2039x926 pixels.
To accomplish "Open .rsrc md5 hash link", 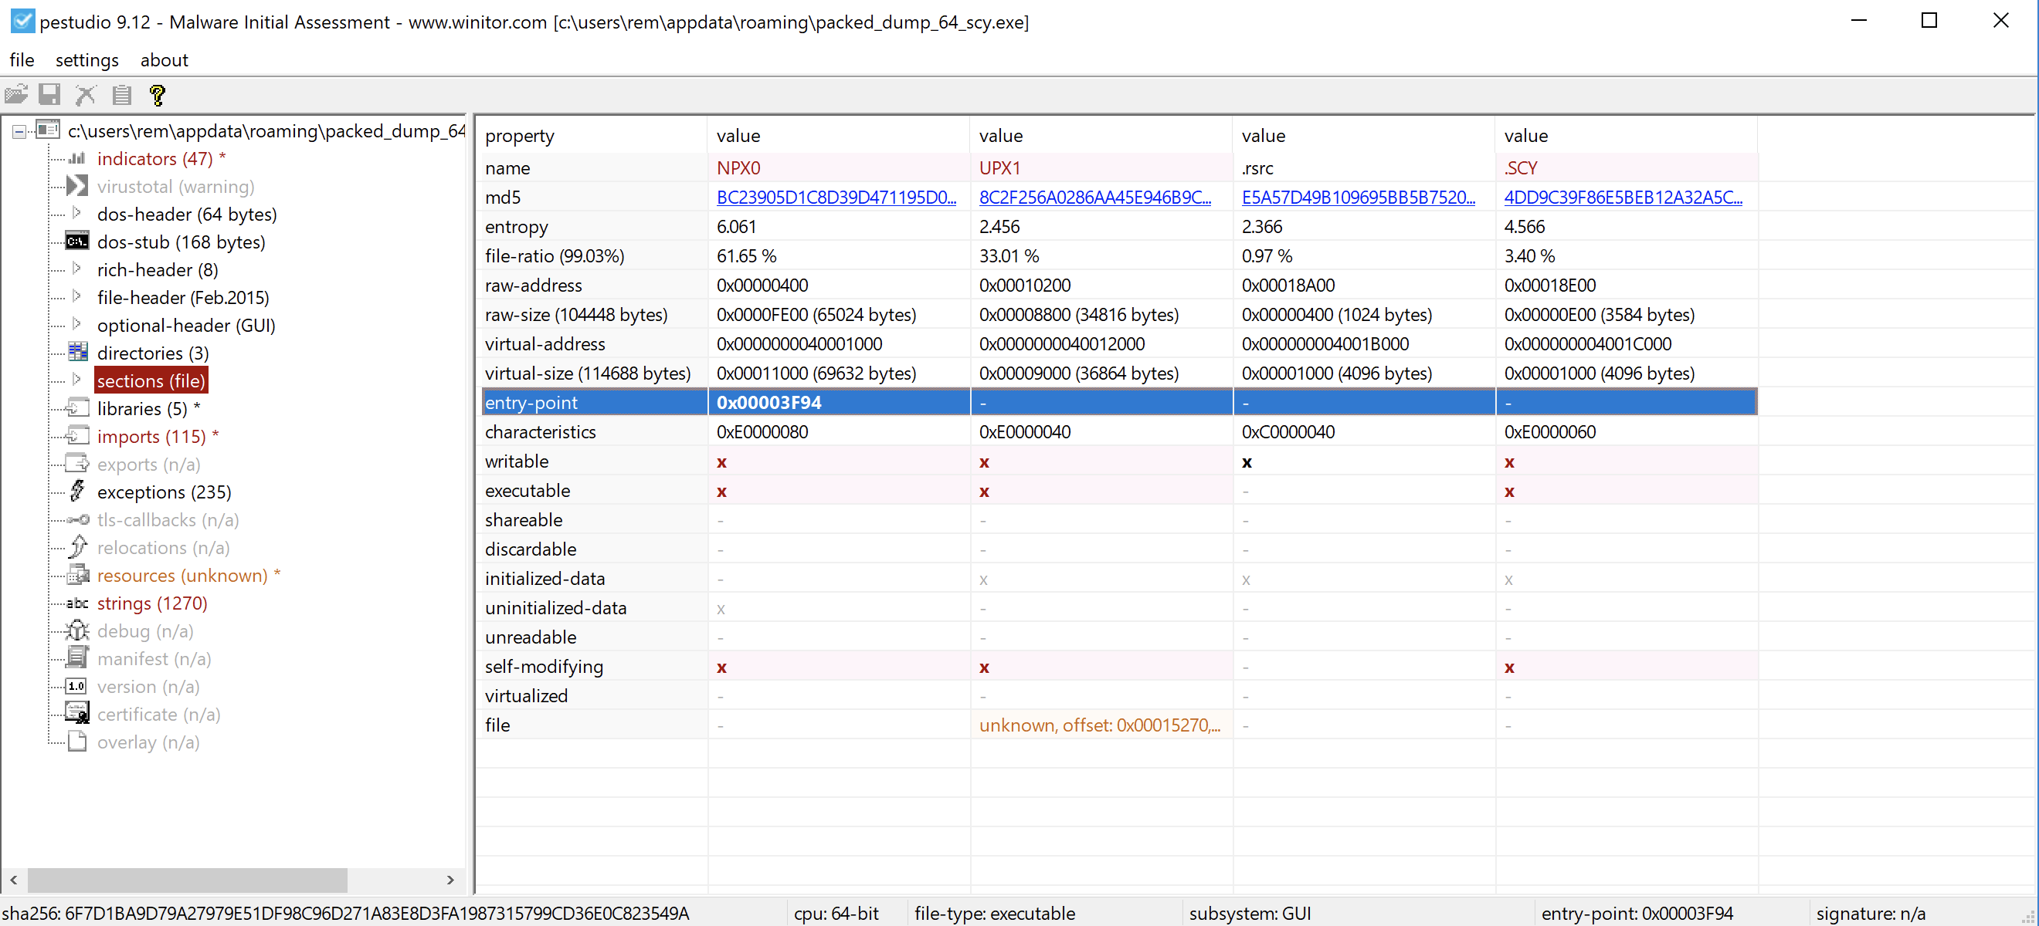I will [x=1359, y=198].
